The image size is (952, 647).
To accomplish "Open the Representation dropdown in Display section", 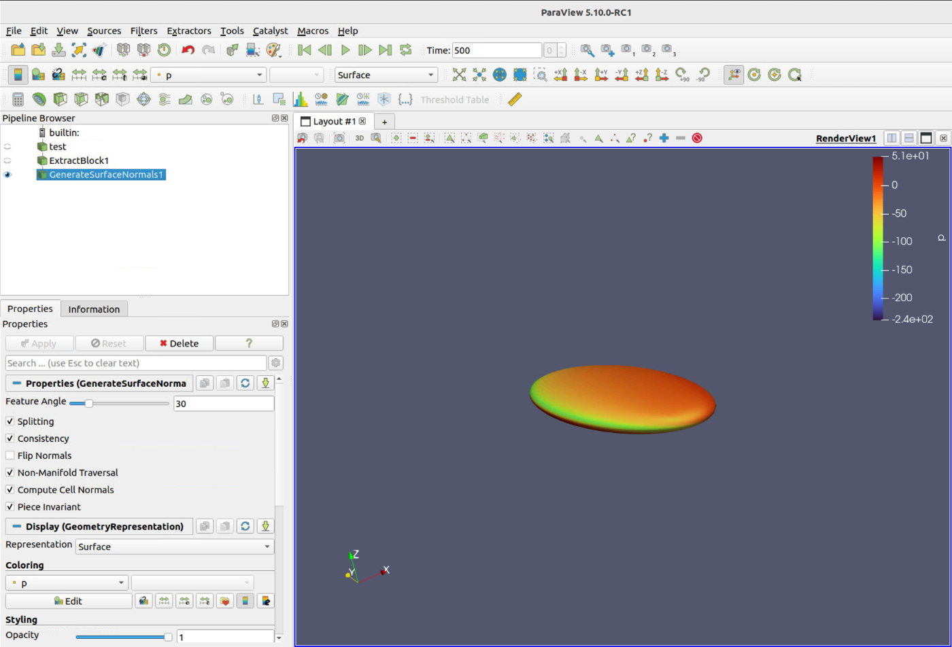I will (x=174, y=546).
